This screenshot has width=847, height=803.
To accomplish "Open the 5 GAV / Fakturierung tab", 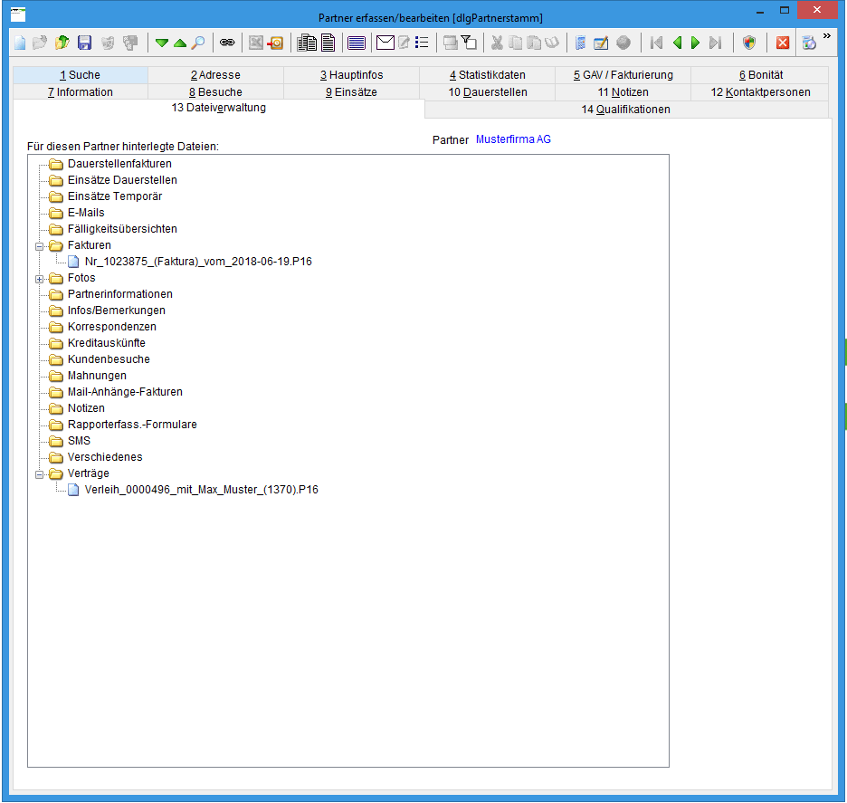I will (623, 75).
